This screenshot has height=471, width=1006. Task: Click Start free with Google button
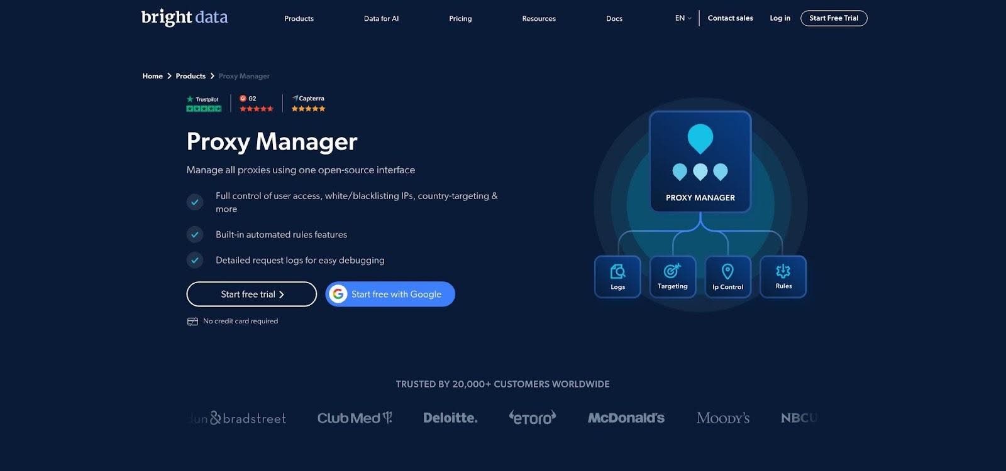390,294
